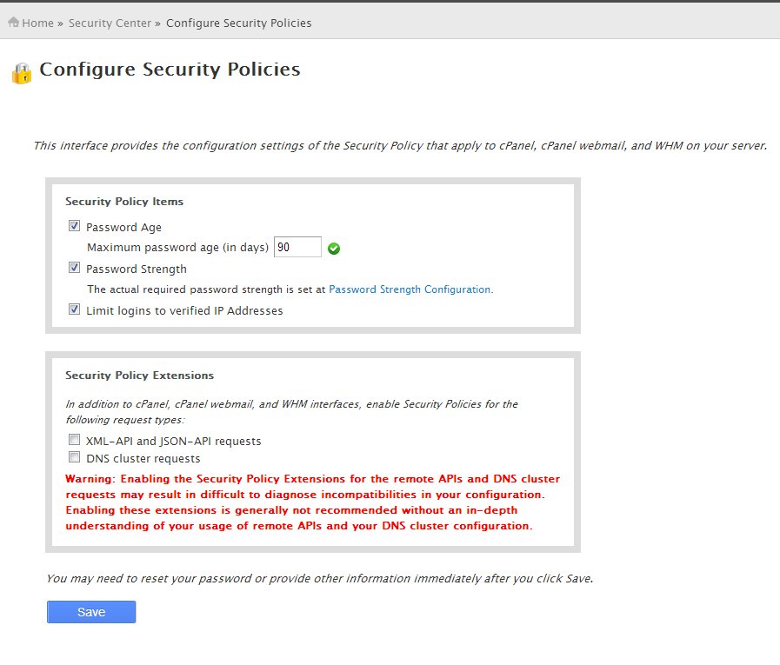This screenshot has width=780, height=665.
Task: Open the Home breadcrumb link
Action: coord(37,23)
